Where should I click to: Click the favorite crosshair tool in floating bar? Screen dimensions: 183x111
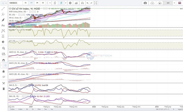(5, 65)
